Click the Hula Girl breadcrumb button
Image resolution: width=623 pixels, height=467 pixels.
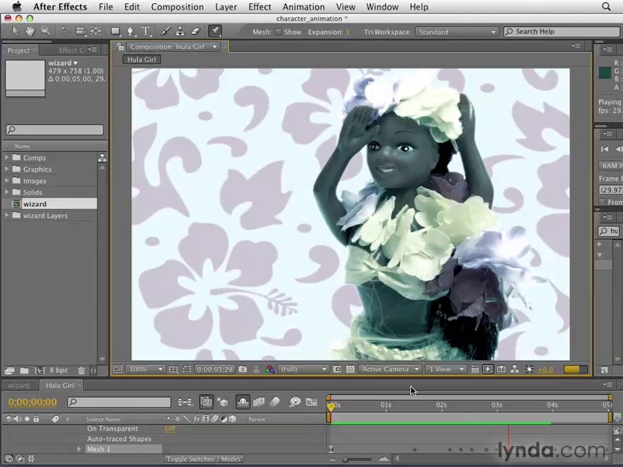tap(141, 59)
